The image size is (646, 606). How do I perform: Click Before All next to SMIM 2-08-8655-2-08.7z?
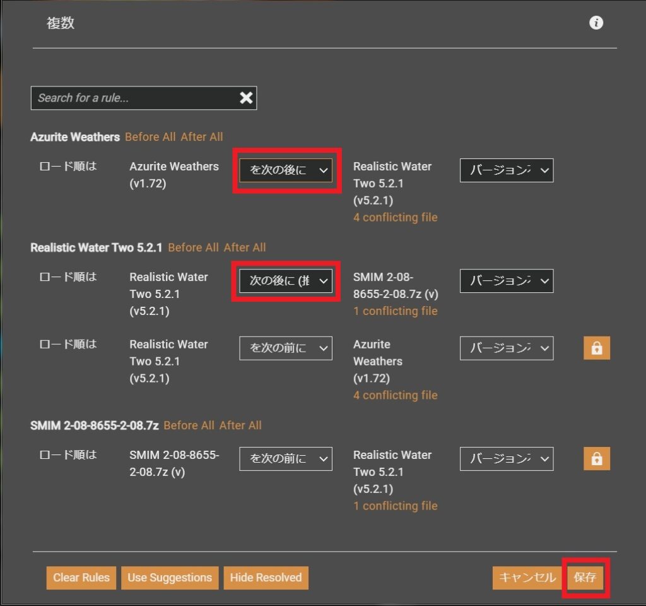(189, 425)
